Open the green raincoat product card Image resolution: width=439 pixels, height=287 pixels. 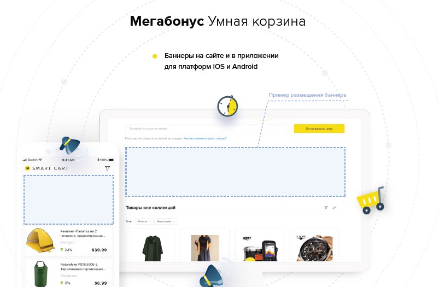click(x=150, y=245)
